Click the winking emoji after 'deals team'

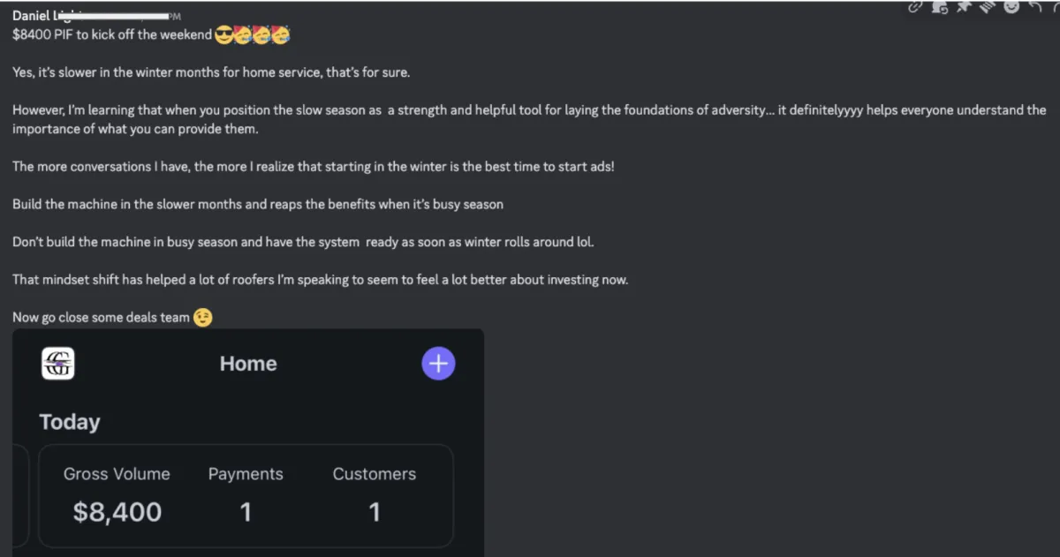pyautogui.click(x=203, y=317)
